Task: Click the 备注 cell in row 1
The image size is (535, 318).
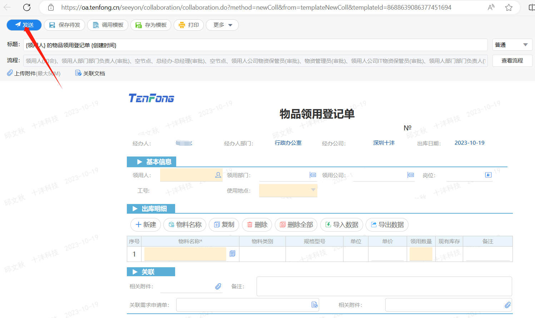Action: click(488, 254)
